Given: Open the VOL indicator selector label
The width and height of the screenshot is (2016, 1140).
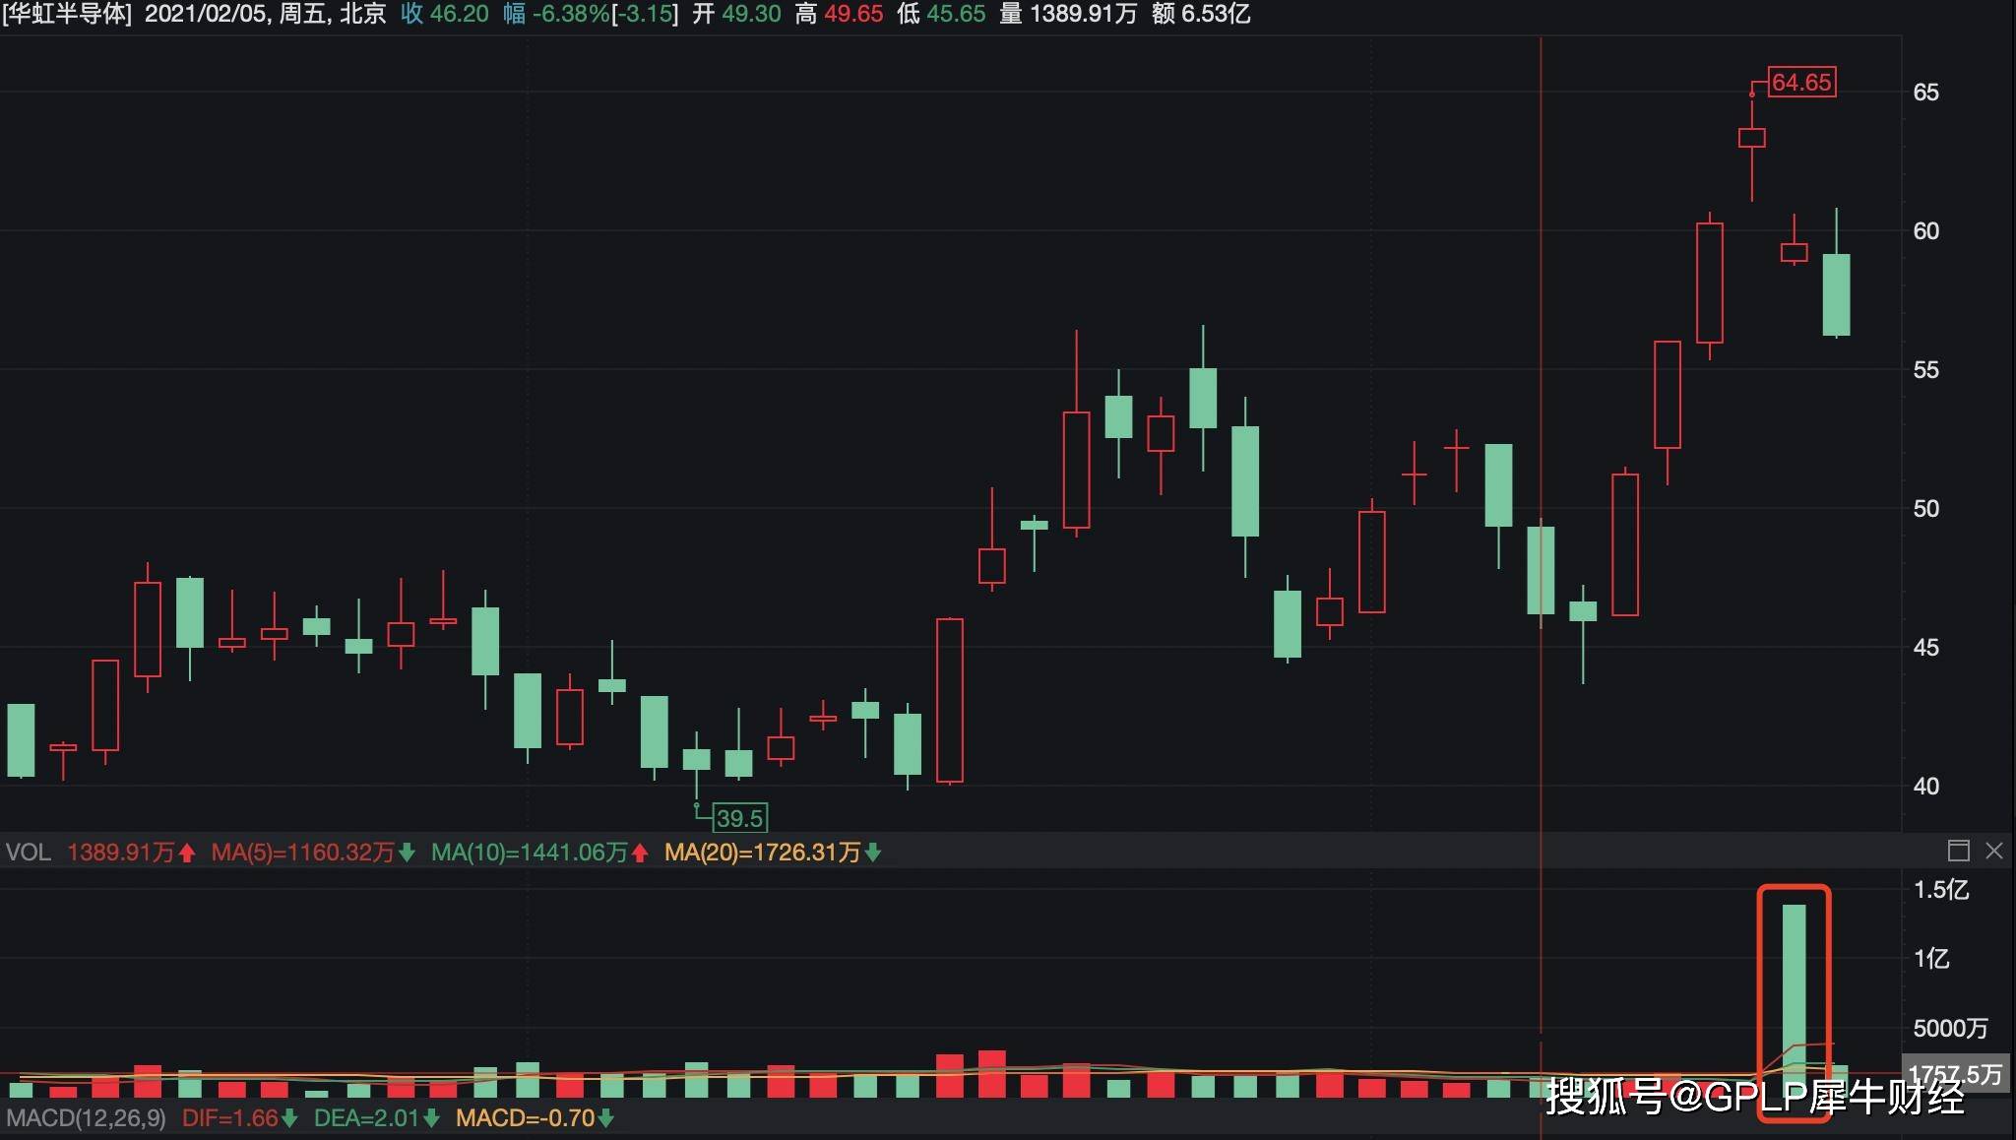Looking at the screenshot, I should coord(28,853).
